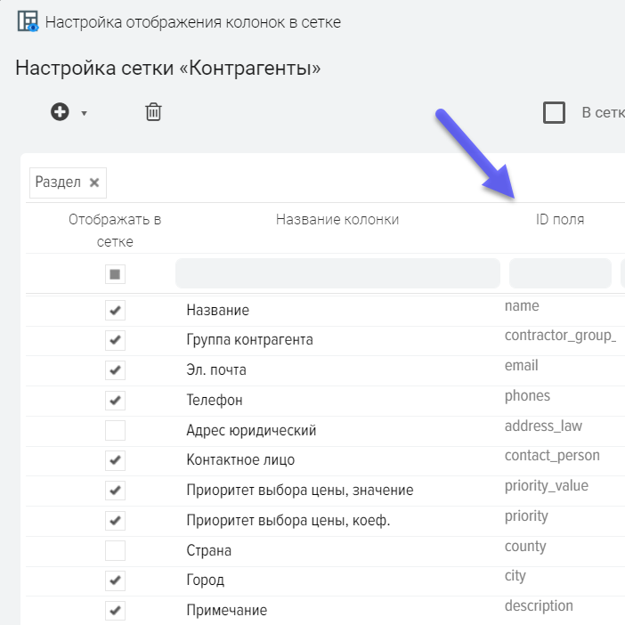Click the ID поля filter field
Image resolution: width=625 pixels, height=625 pixels.
point(560,273)
